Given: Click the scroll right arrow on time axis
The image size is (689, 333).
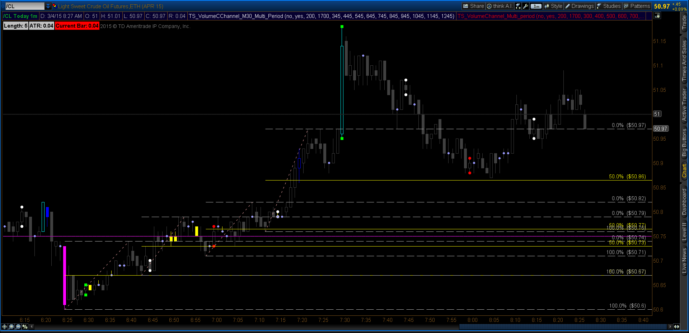Looking at the screenshot, I should pos(670,327).
